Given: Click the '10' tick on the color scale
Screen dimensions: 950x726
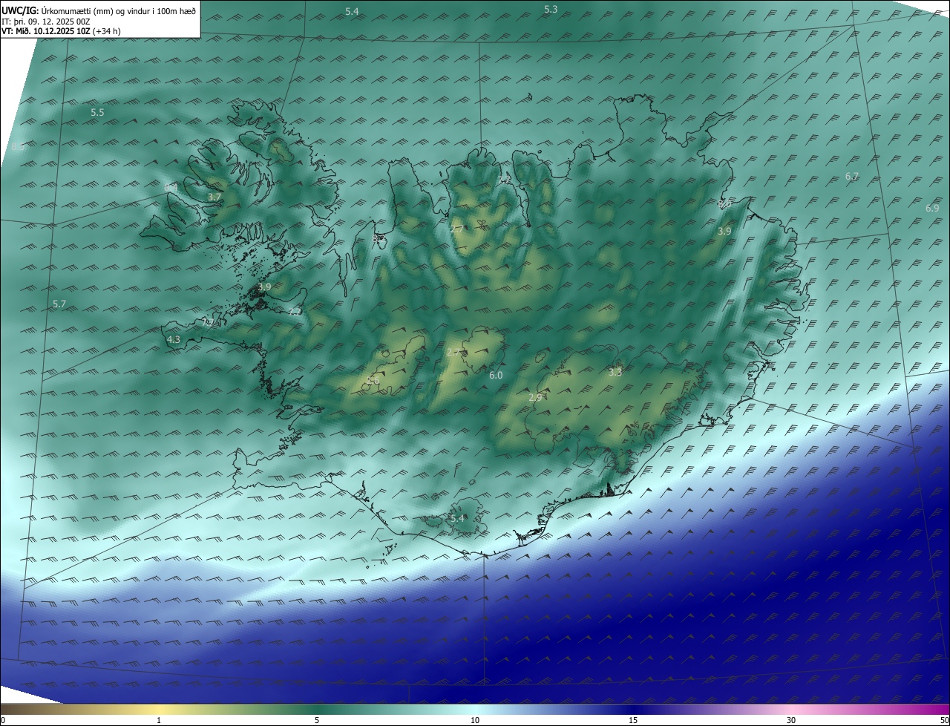Looking at the screenshot, I should coord(475,720).
